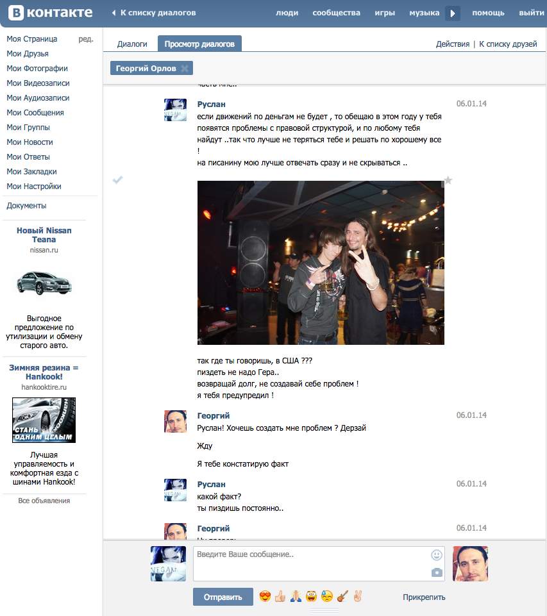Insert the guitar emoji
The image size is (547, 616).
coord(342,597)
